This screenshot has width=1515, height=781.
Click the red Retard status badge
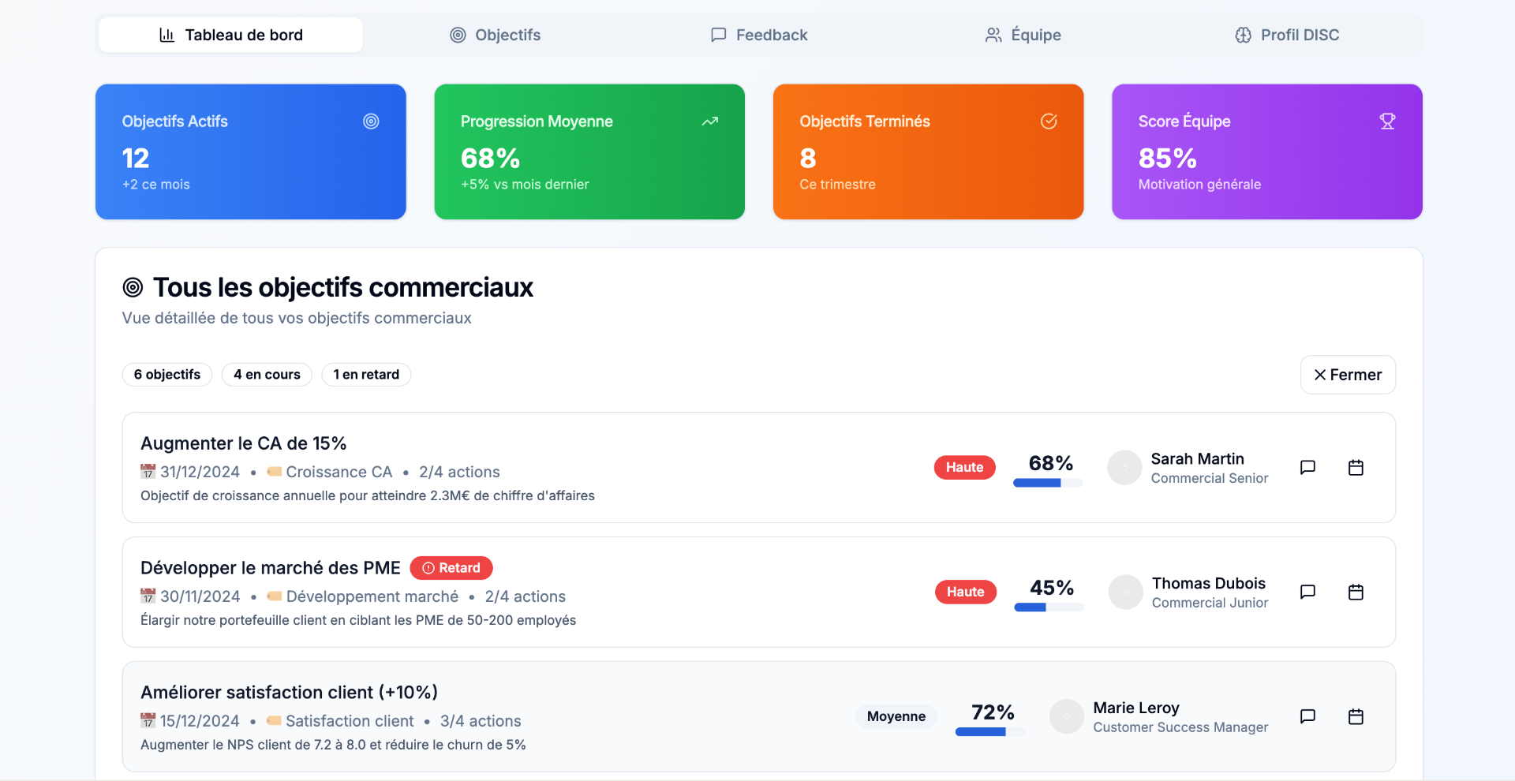[451, 568]
